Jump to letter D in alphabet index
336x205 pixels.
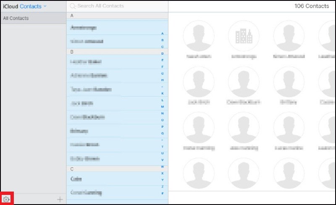click(163, 53)
